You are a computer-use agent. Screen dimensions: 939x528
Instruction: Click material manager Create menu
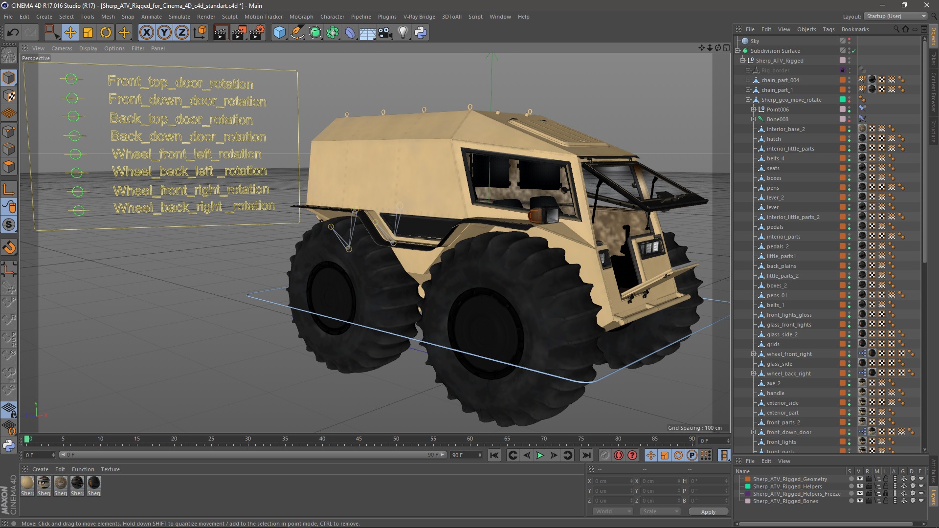click(40, 469)
